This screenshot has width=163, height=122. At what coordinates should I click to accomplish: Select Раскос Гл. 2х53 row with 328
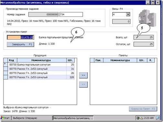pos(39,77)
